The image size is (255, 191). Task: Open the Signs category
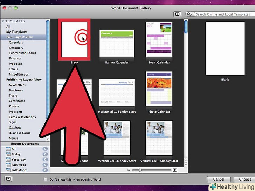click(13, 122)
